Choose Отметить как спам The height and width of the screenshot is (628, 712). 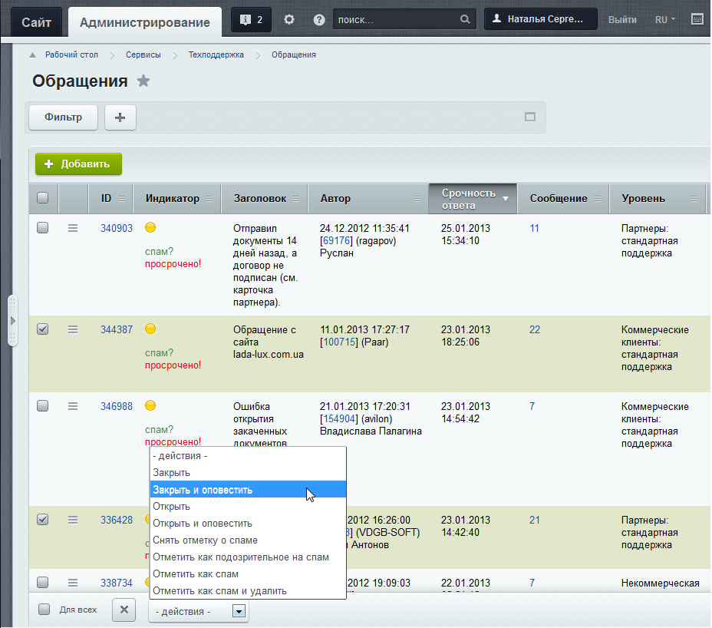[248, 574]
